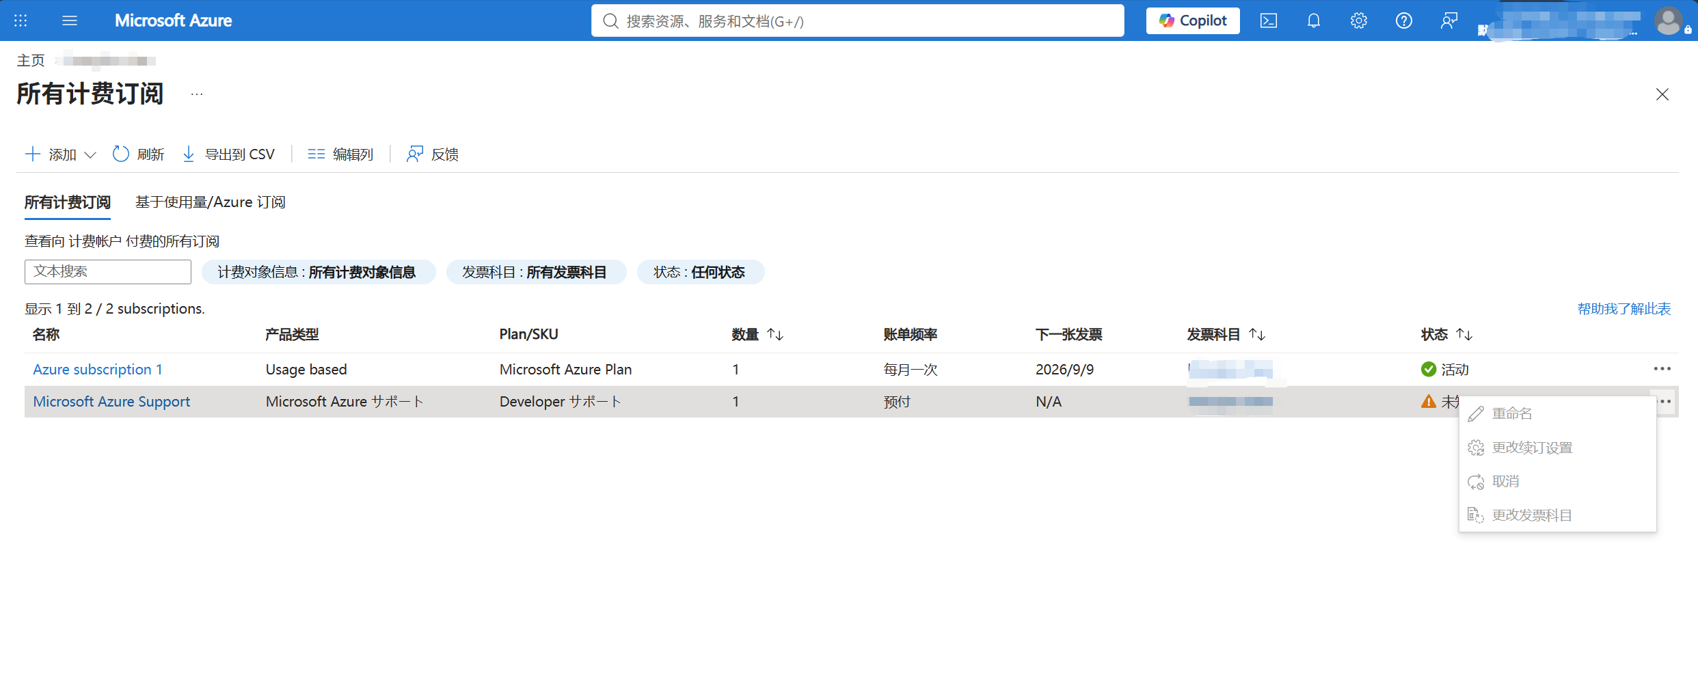Open portal settings gear icon

[x=1359, y=20]
